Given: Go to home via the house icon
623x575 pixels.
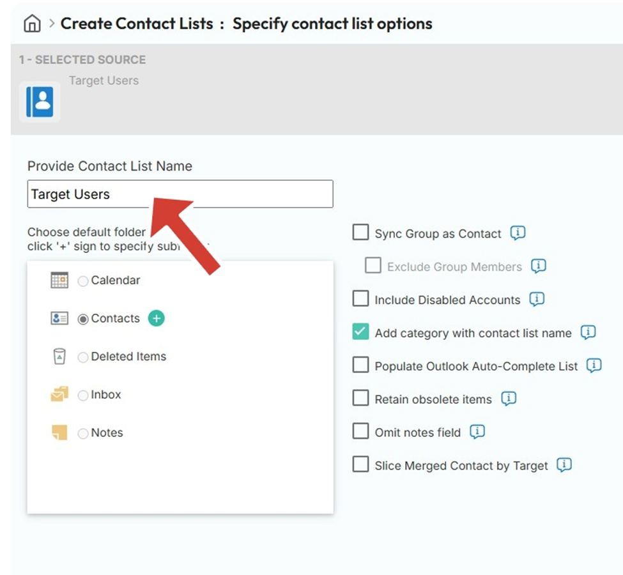Looking at the screenshot, I should [32, 24].
